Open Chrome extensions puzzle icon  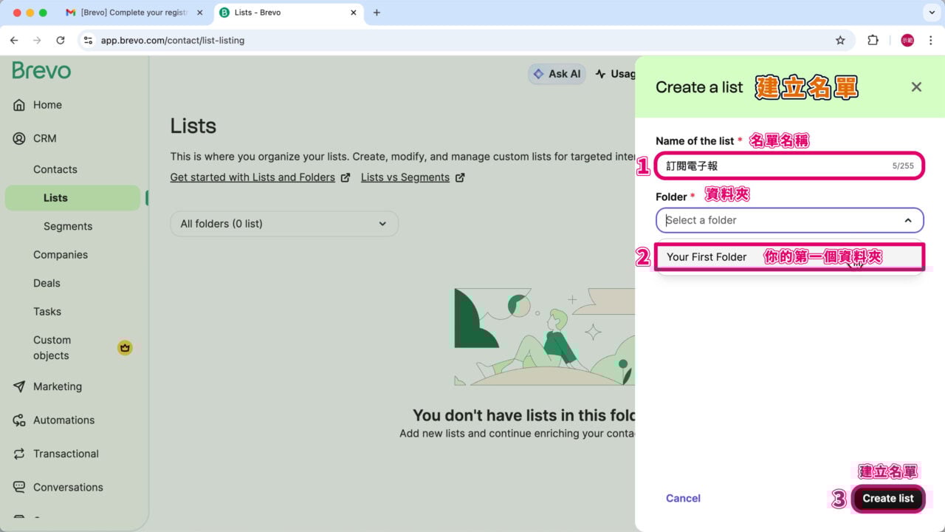pos(873,40)
